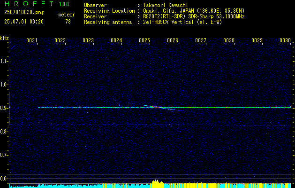Image resolution: width=295 pixels, height=188 pixels.
Task: Click the 1.1 kHz axis label
Action: click(3, 61)
